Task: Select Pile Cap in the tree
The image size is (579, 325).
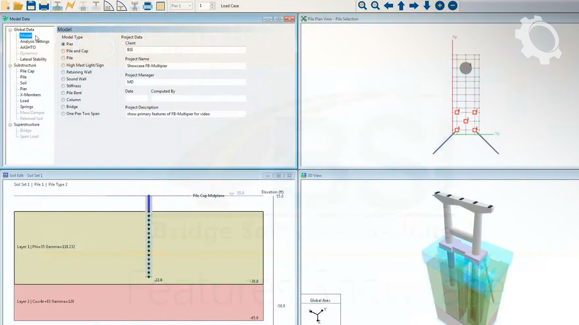Action: (27, 71)
